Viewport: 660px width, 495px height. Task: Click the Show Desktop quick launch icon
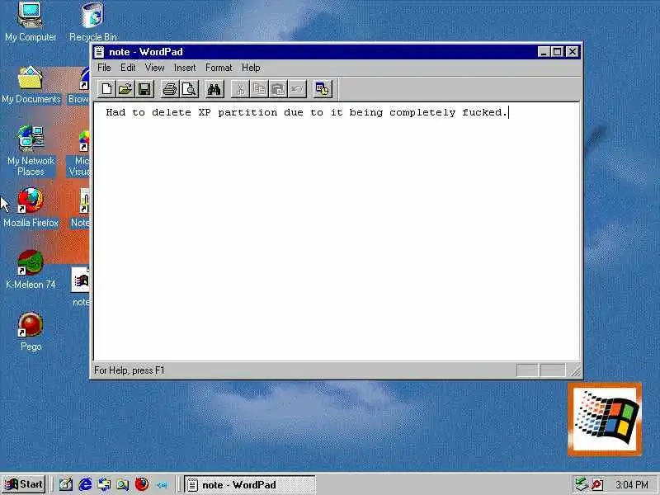tap(66, 484)
